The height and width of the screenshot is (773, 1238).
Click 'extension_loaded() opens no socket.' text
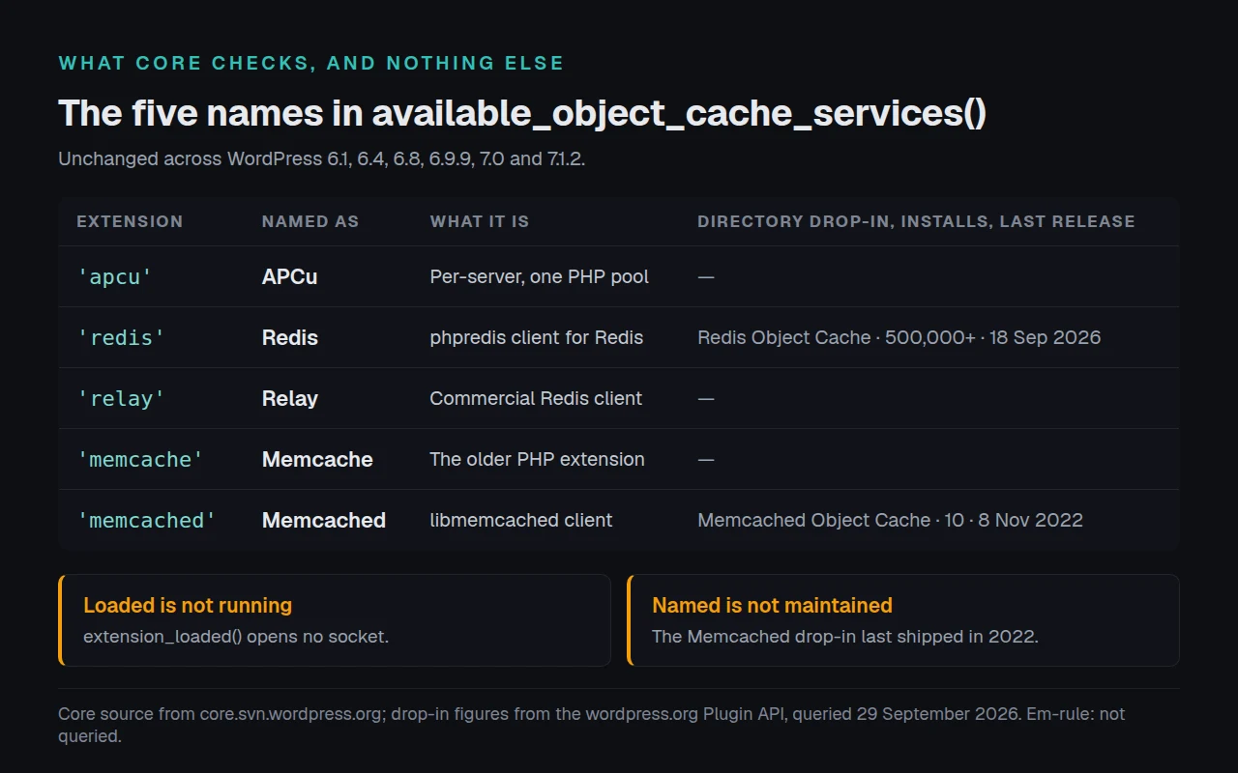coord(236,636)
